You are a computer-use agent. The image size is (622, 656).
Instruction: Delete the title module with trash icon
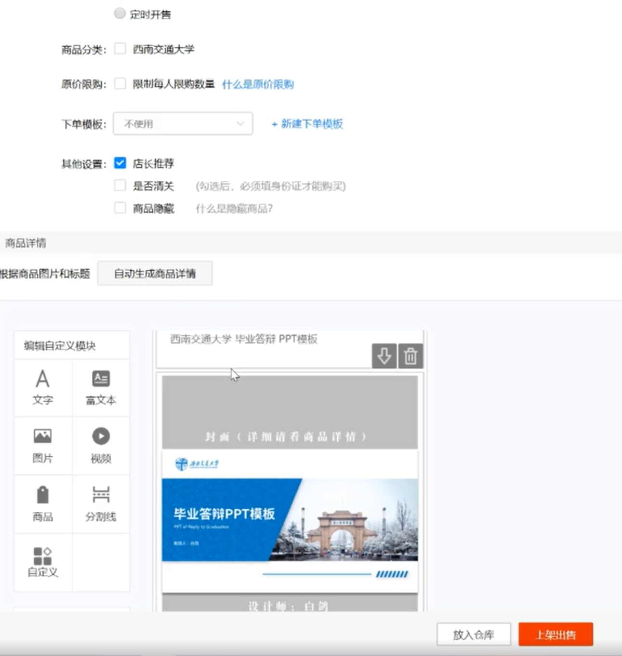point(410,356)
